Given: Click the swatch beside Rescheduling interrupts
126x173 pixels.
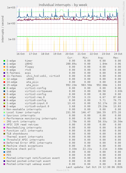Looking at the screenshot, I should click(x=4, y=128).
